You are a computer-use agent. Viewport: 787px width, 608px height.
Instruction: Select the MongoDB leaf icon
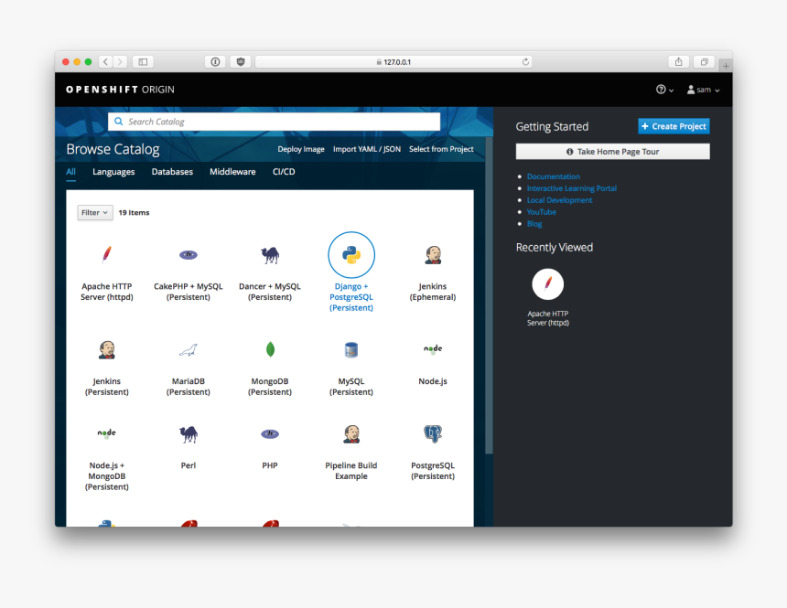270,349
